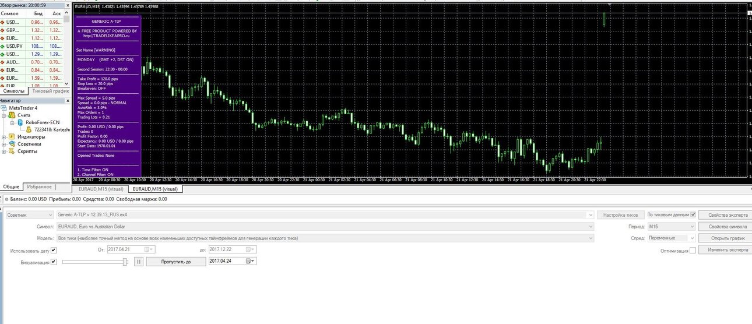Toggle 'По тиковым данным' checkbox
This screenshot has width=752, height=324.
[x=693, y=214]
